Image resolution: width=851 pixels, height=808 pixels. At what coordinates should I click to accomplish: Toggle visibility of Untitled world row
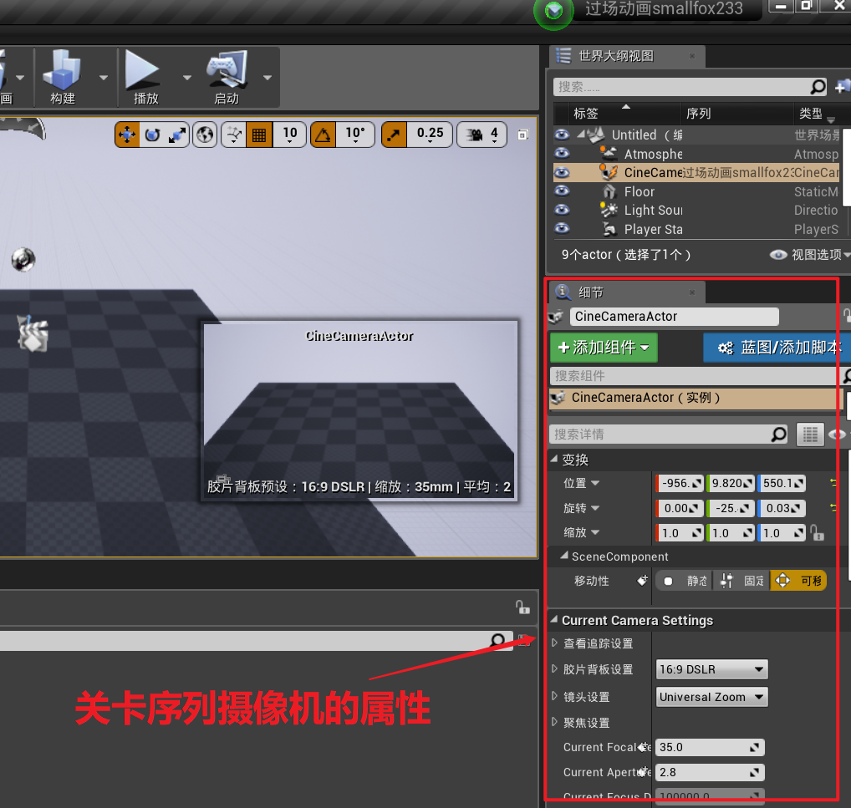pyautogui.click(x=562, y=135)
